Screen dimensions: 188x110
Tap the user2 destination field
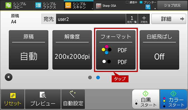pos(91,19)
